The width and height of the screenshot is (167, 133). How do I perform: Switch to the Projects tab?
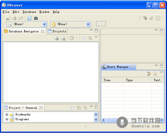pyautogui.click(x=57, y=31)
